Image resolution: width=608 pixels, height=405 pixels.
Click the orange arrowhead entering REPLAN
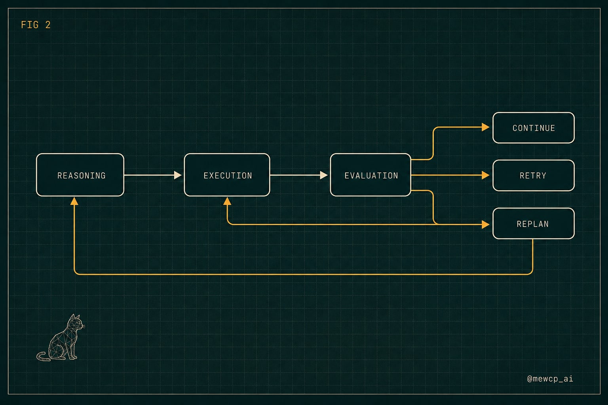486,224
